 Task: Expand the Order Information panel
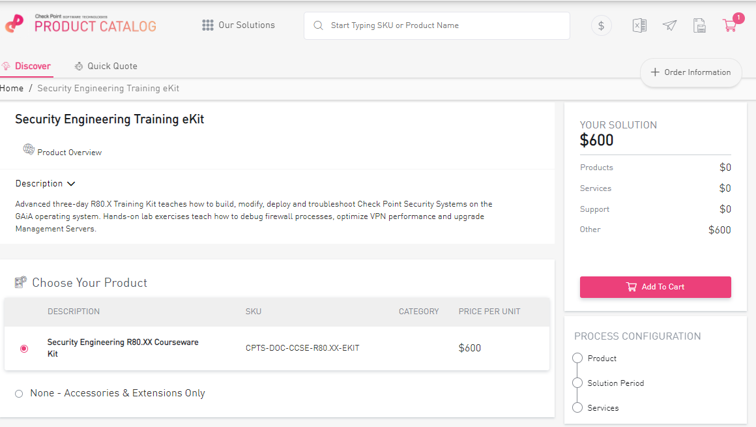[691, 72]
